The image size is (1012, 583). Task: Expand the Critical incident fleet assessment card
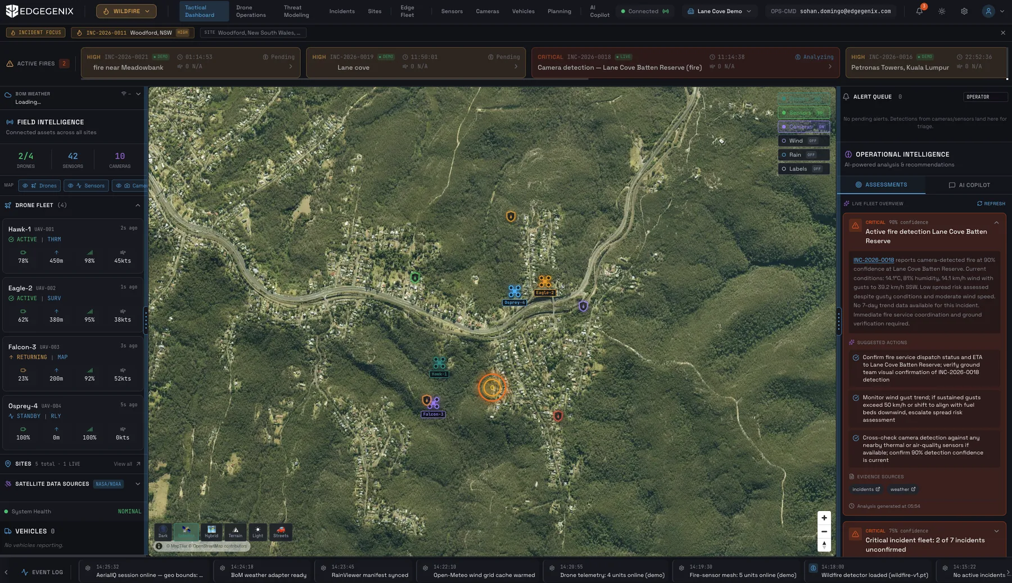[996, 531]
